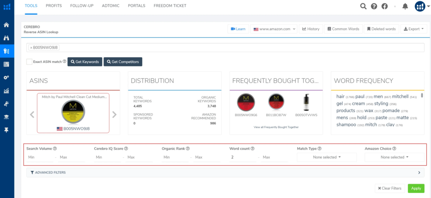Click the Helium 10 logo at top-left
Viewport: 431px width, 198px height.
(x=7, y=7)
